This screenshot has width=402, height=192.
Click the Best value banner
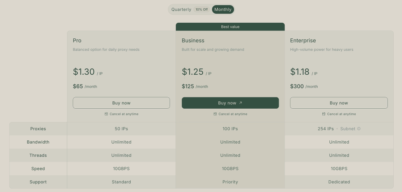(x=230, y=27)
